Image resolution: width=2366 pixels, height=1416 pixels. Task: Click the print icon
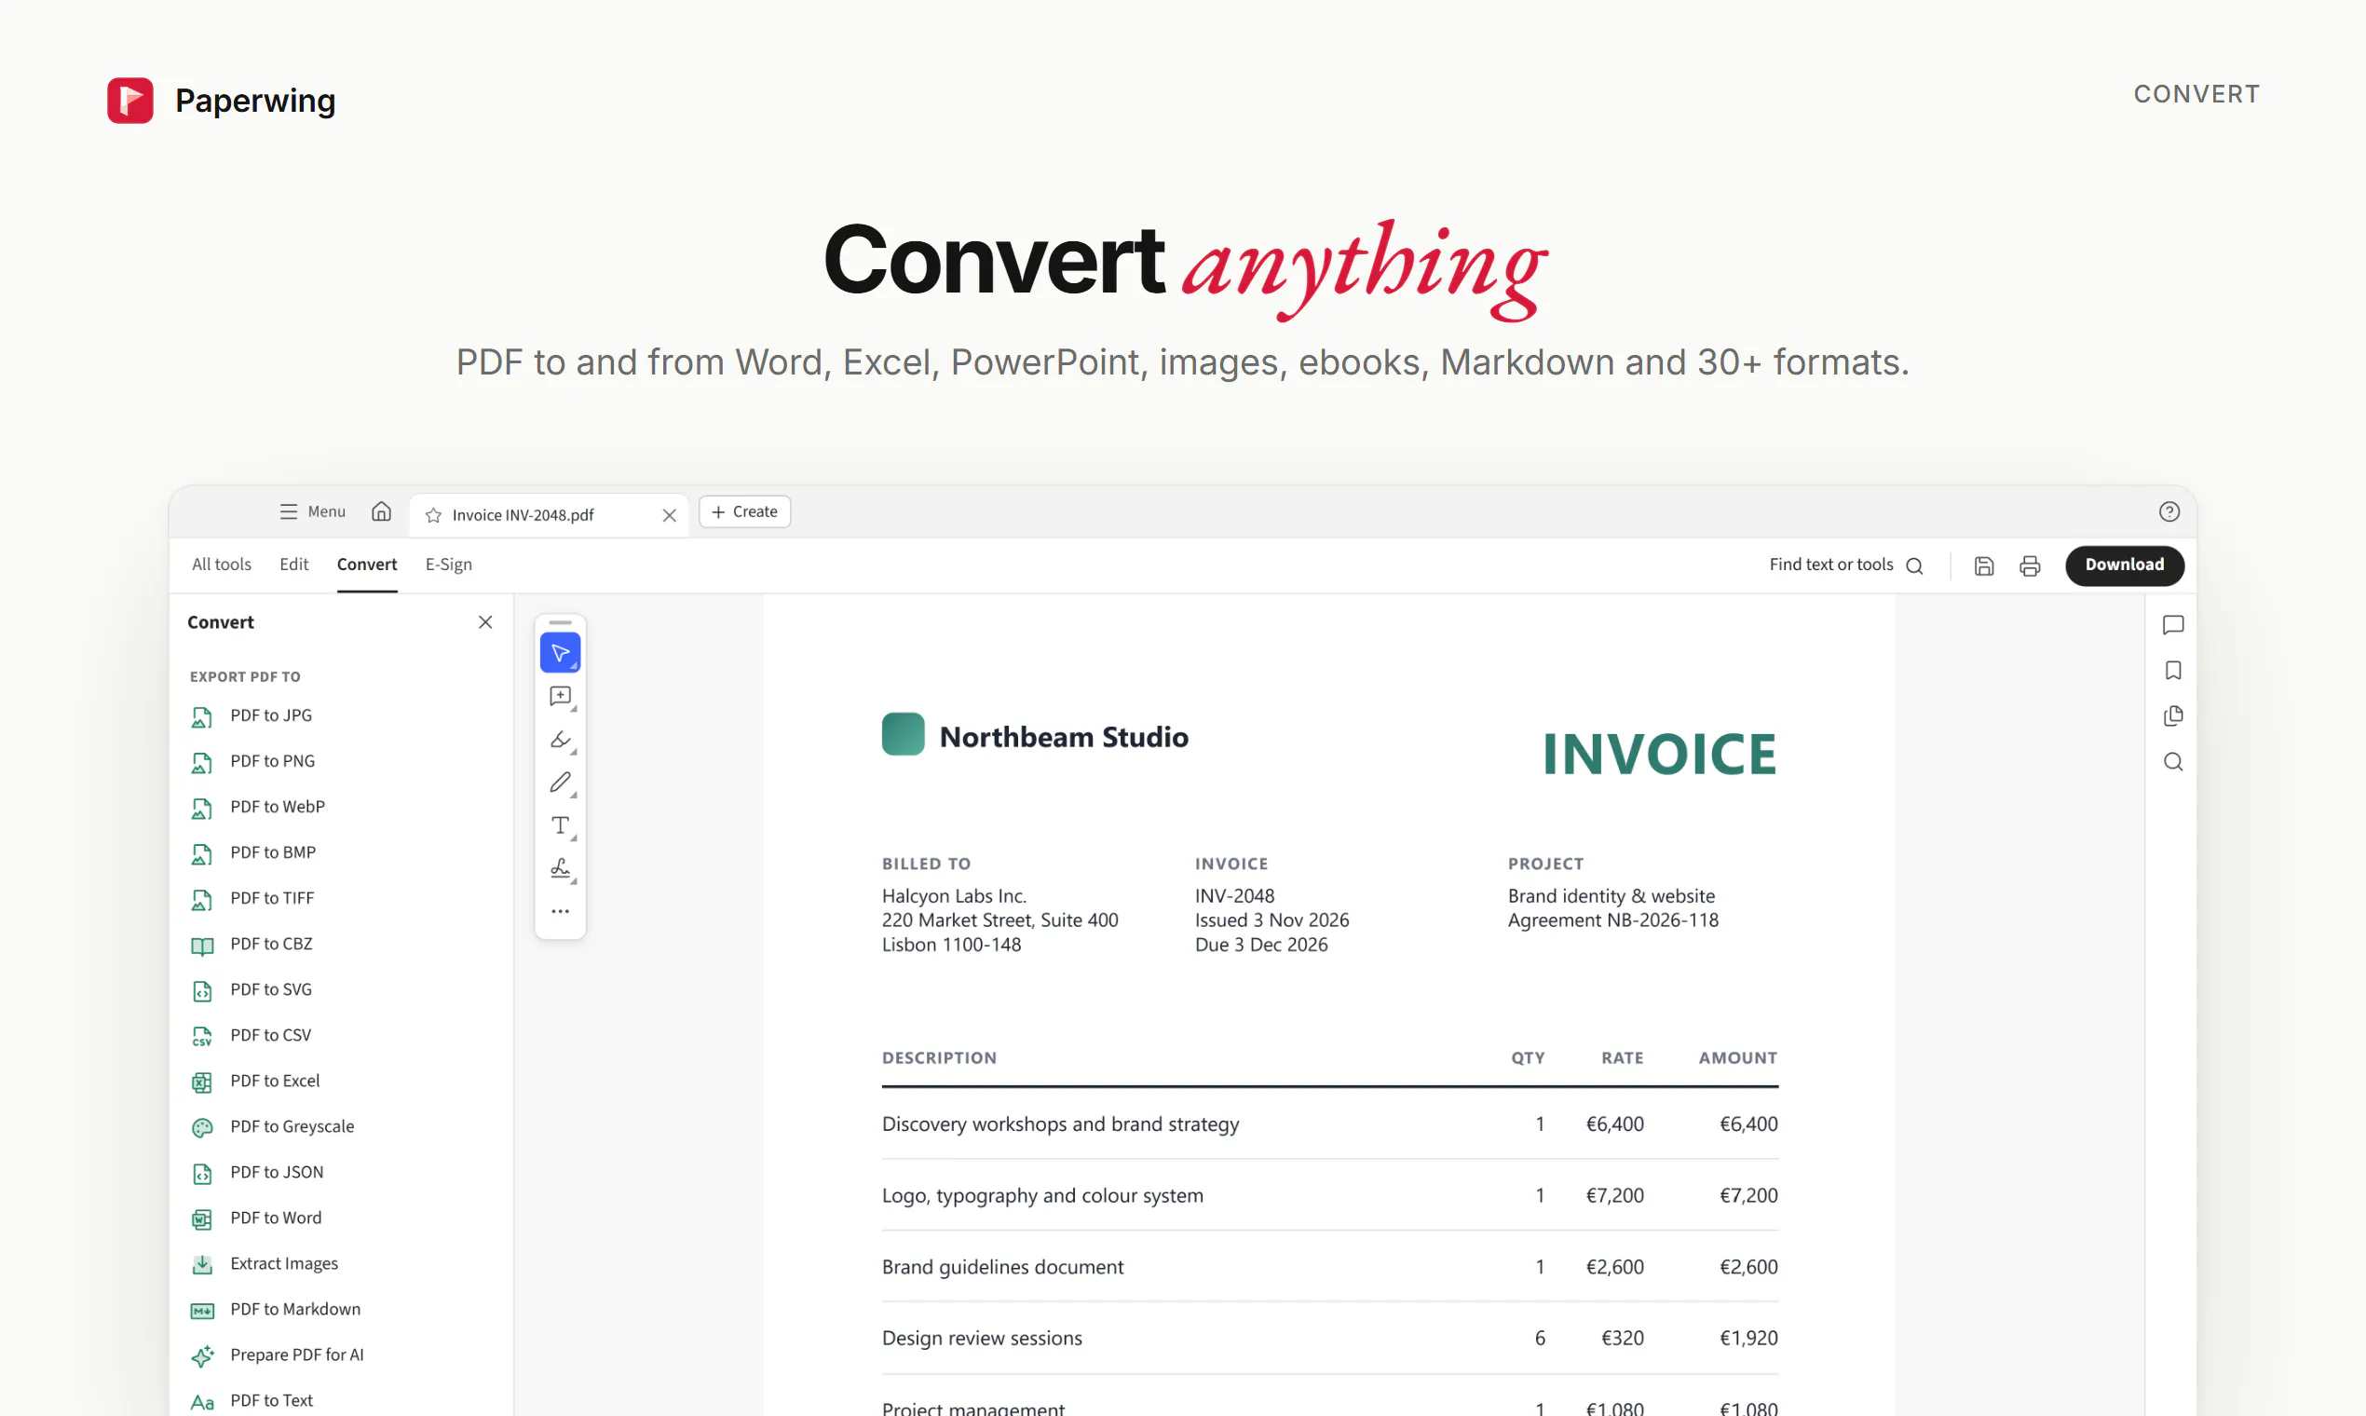point(2029,565)
